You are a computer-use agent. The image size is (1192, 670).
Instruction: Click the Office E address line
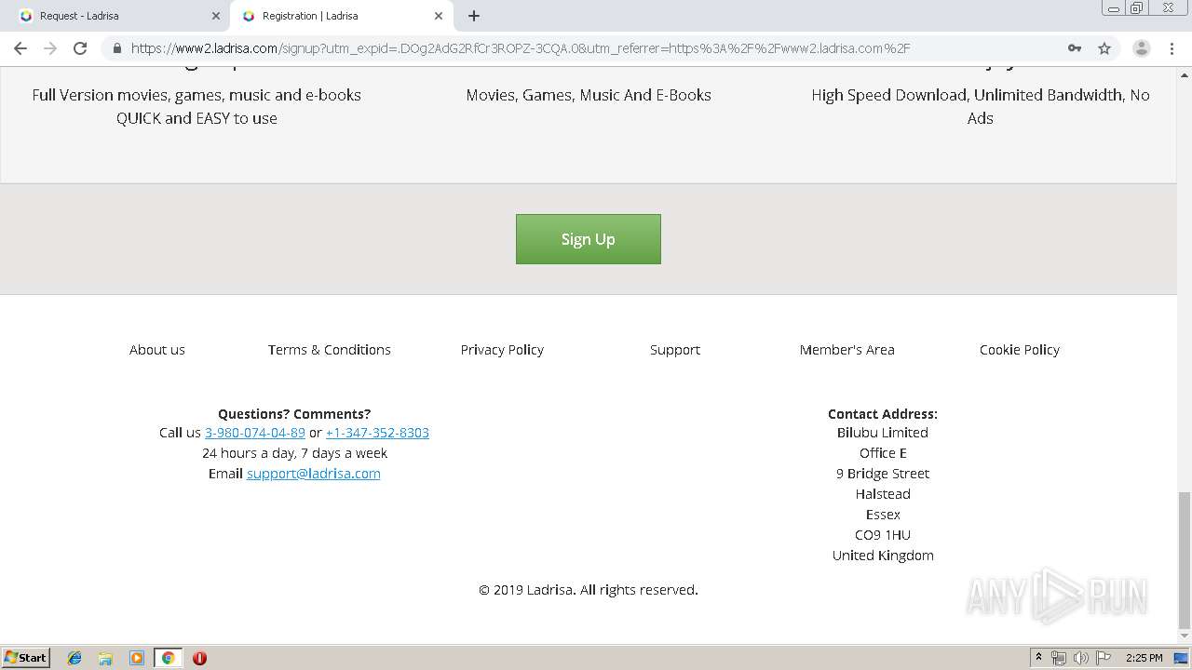pos(883,453)
